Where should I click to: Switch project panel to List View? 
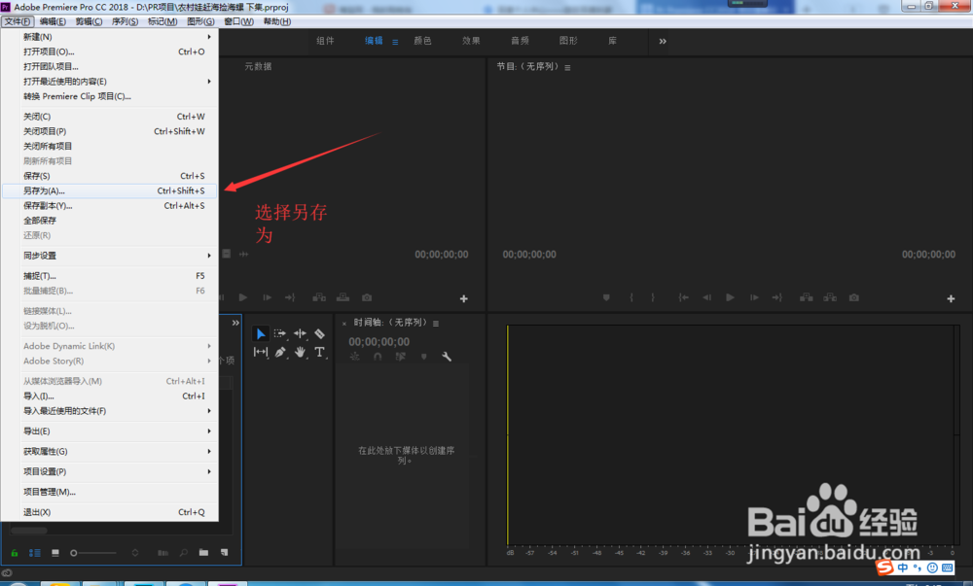pos(33,552)
